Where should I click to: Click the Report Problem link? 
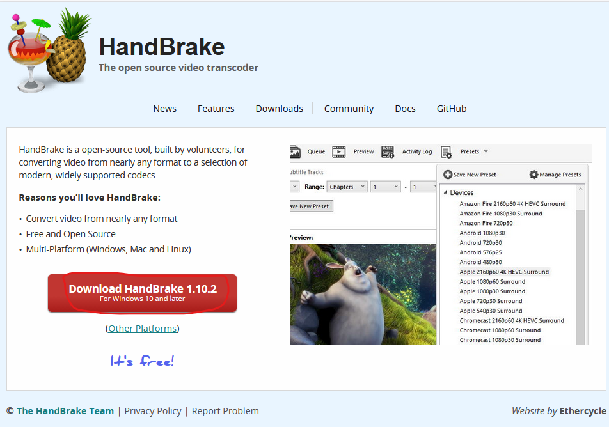point(225,411)
